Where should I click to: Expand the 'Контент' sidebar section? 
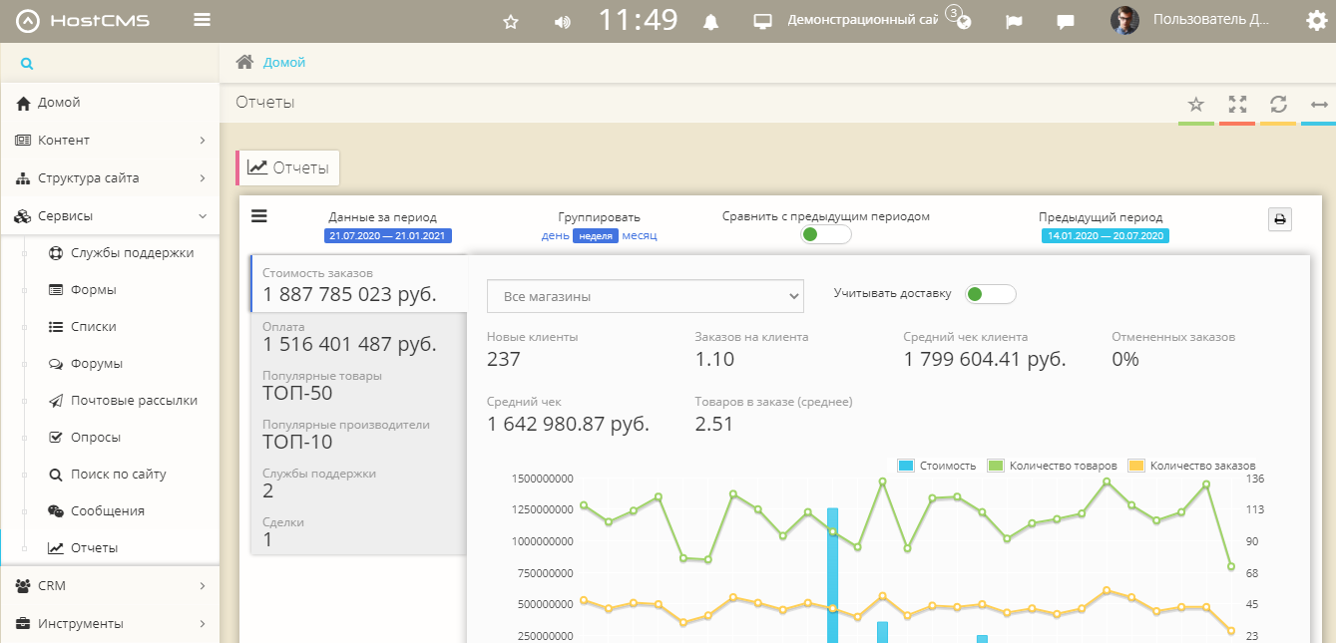(110, 141)
